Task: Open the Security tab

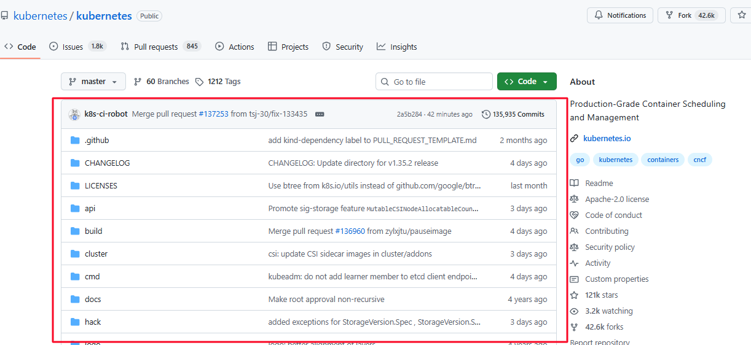Action: coord(343,47)
